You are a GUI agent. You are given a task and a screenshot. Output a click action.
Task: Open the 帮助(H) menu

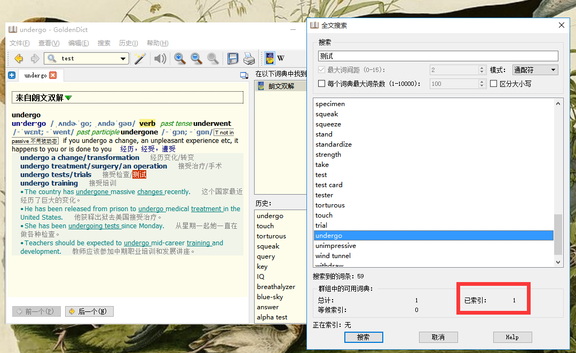point(157,43)
